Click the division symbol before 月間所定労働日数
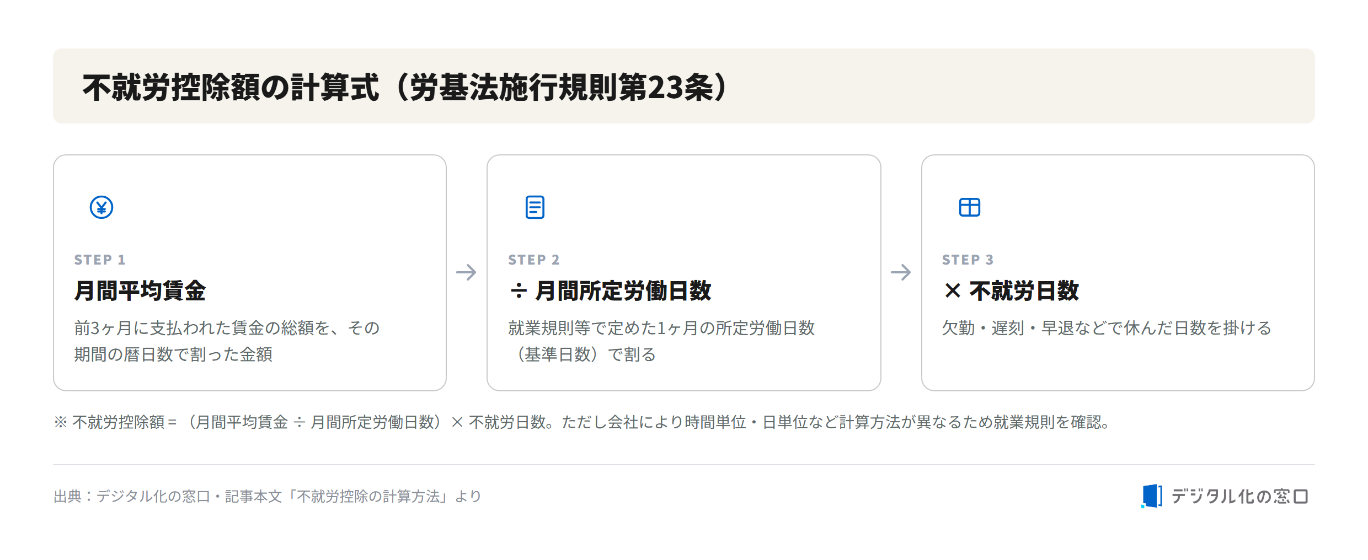1368x560 pixels. click(x=519, y=290)
